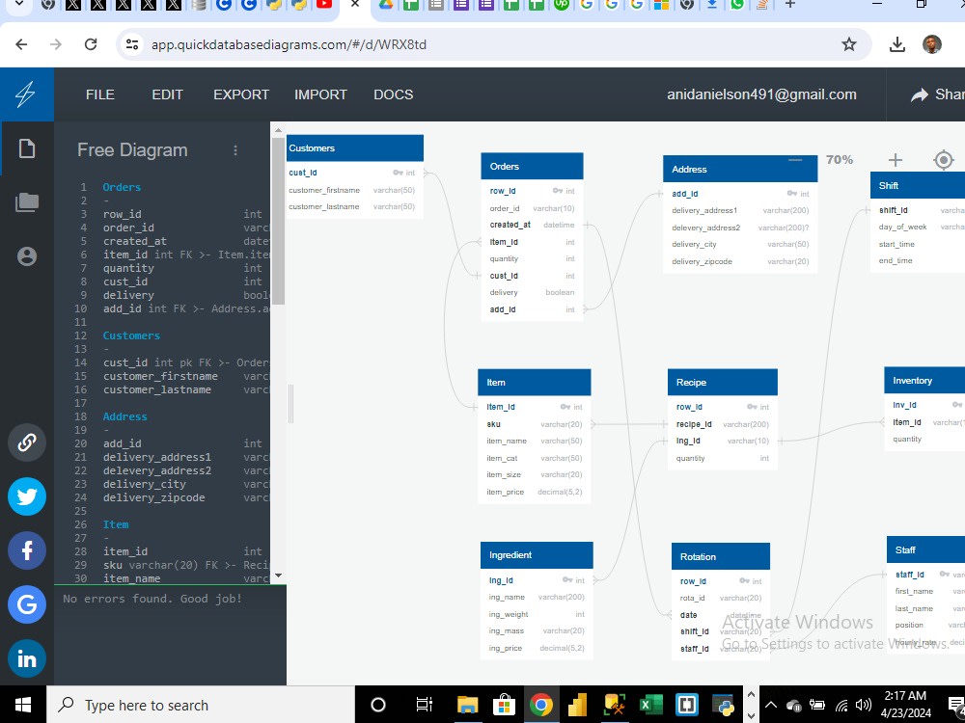Viewport: 965px width, 723px height.
Task: Click the editor scroll down arrow
Action: pyautogui.click(x=278, y=576)
